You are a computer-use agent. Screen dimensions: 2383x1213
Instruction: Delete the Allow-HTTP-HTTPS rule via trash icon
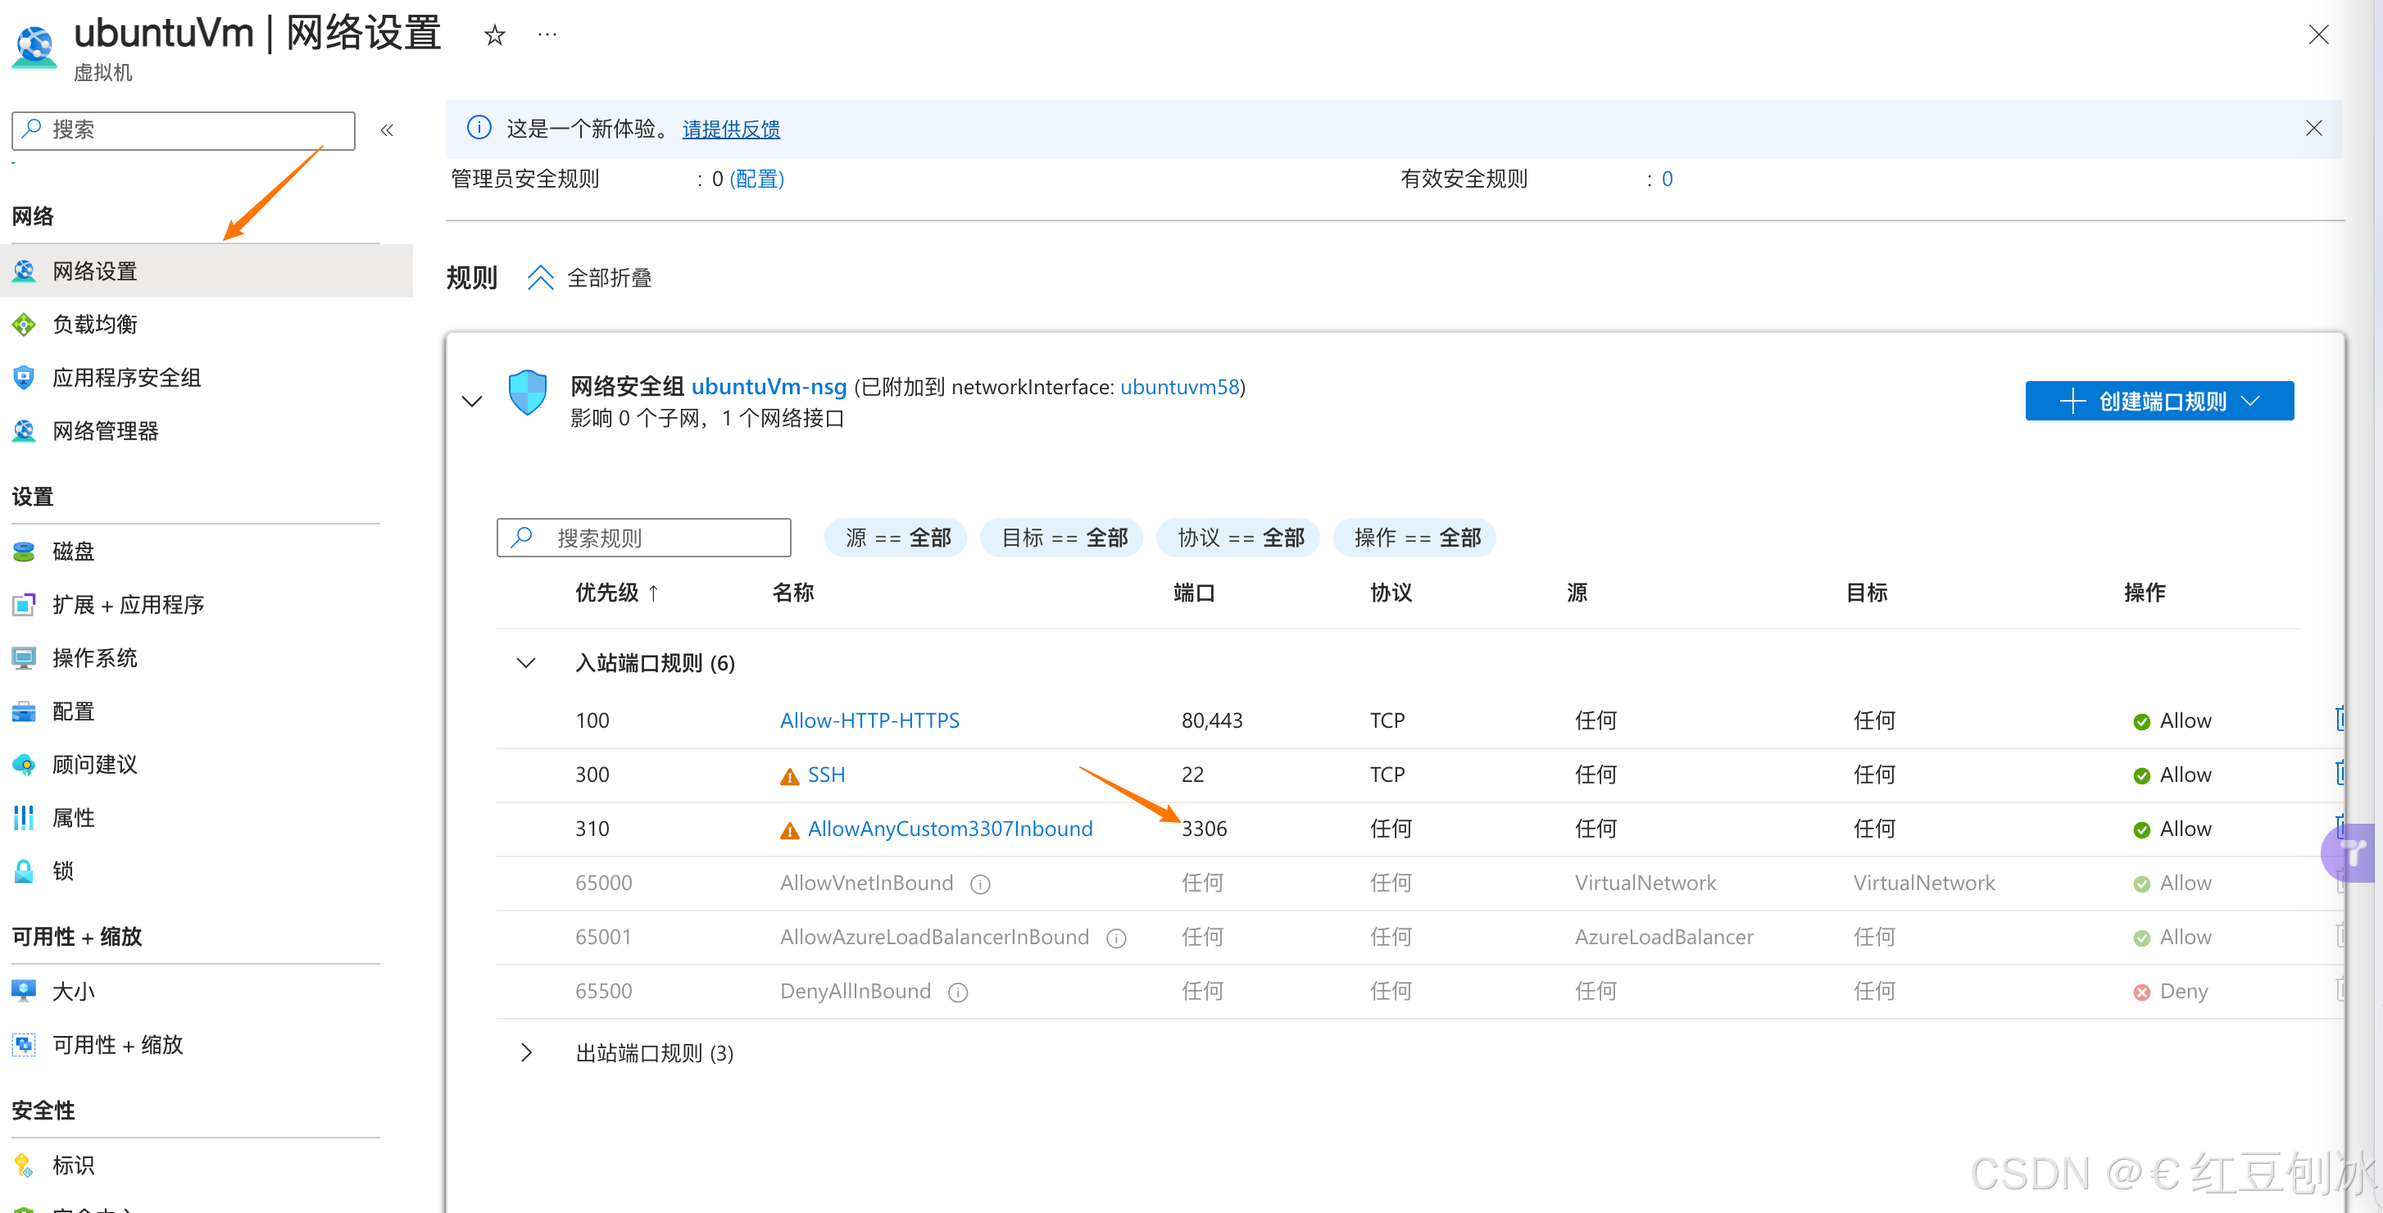point(2340,719)
